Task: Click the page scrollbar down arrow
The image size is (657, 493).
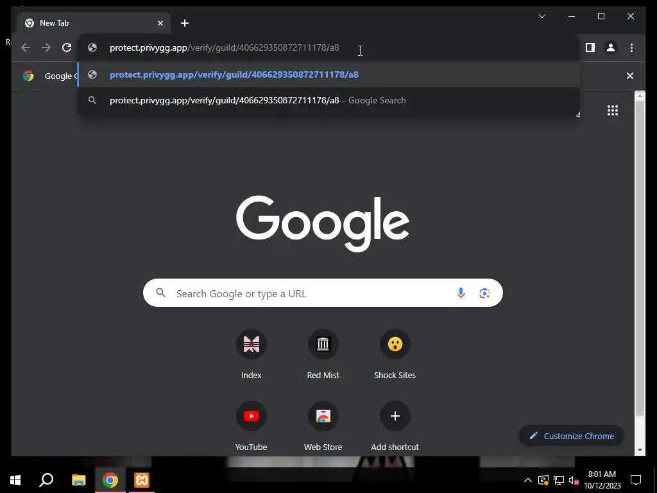Action: [640, 450]
